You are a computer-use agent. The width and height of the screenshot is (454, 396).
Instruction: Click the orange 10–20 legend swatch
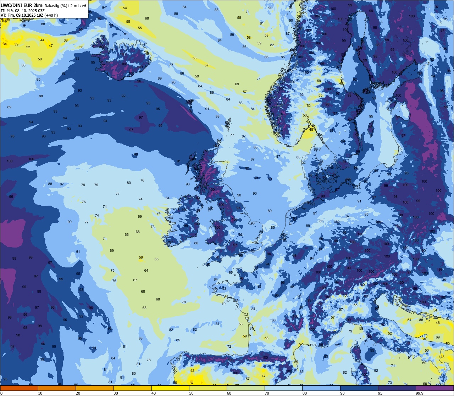(57, 388)
